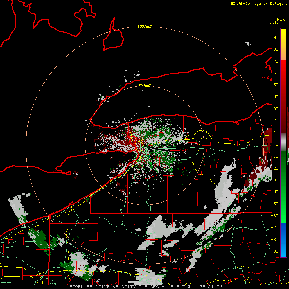Image resolution: width=289 pixels, height=289 pixels.
Task: Click the 50 NMI range ring label
Action: click(x=144, y=86)
